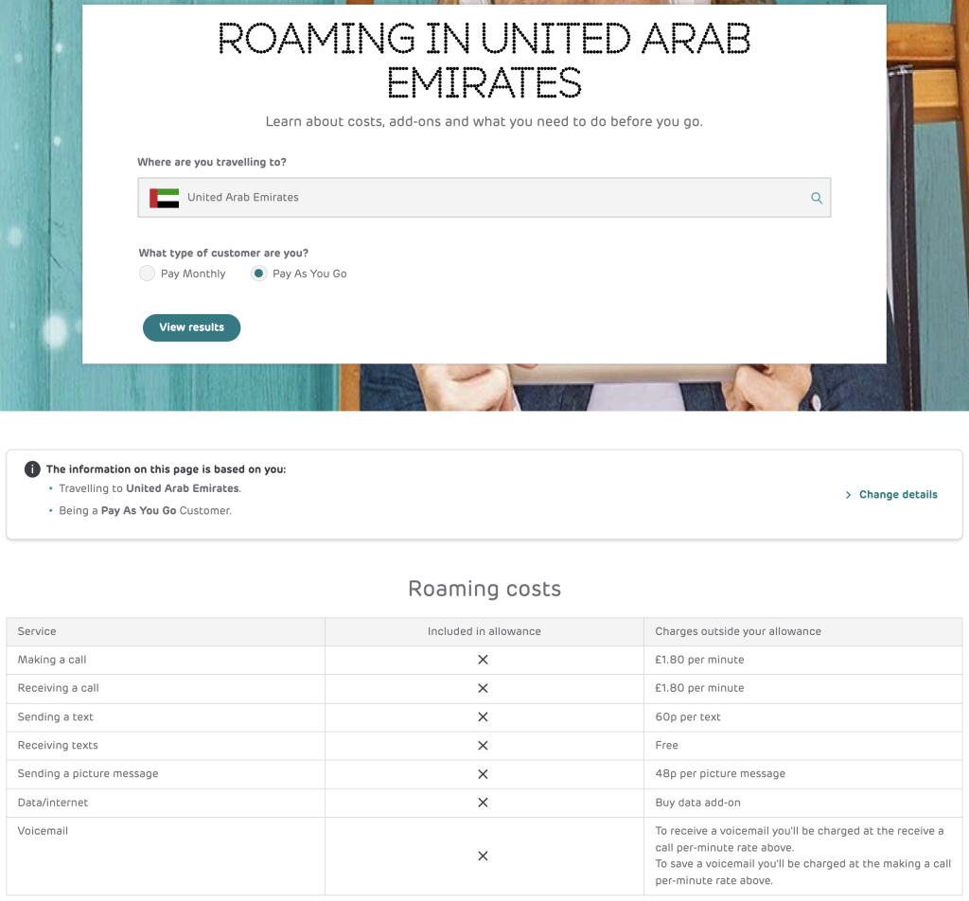Select the Pay Monthly radio button

pyautogui.click(x=147, y=274)
